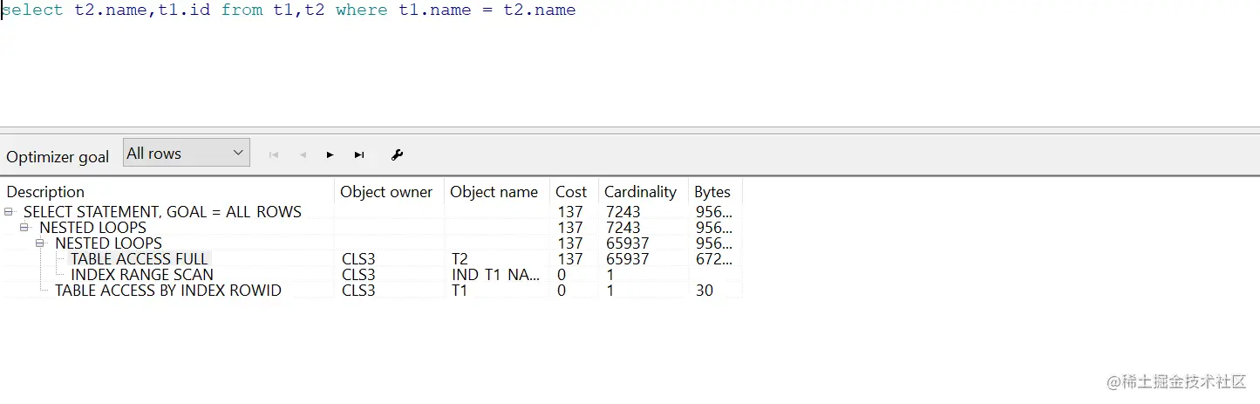Click CLS3 owner in TABLE ACCESS FULL row

[x=358, y=259]
